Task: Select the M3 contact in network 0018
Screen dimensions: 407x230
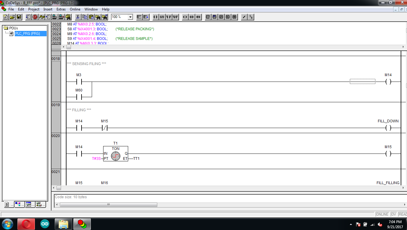Action: click(79, 82)
